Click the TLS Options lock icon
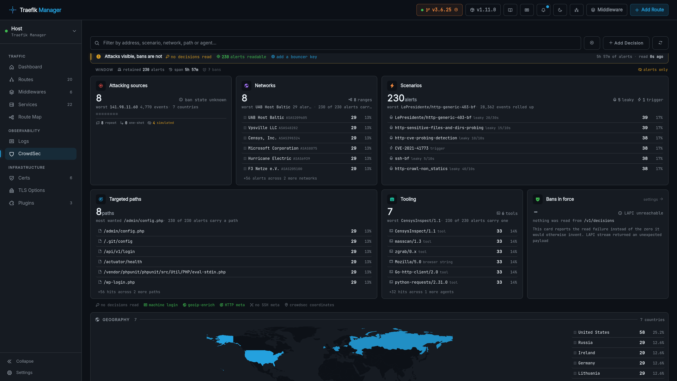The image size is (677, 381). pyautogui.click(x=12, y=190)
